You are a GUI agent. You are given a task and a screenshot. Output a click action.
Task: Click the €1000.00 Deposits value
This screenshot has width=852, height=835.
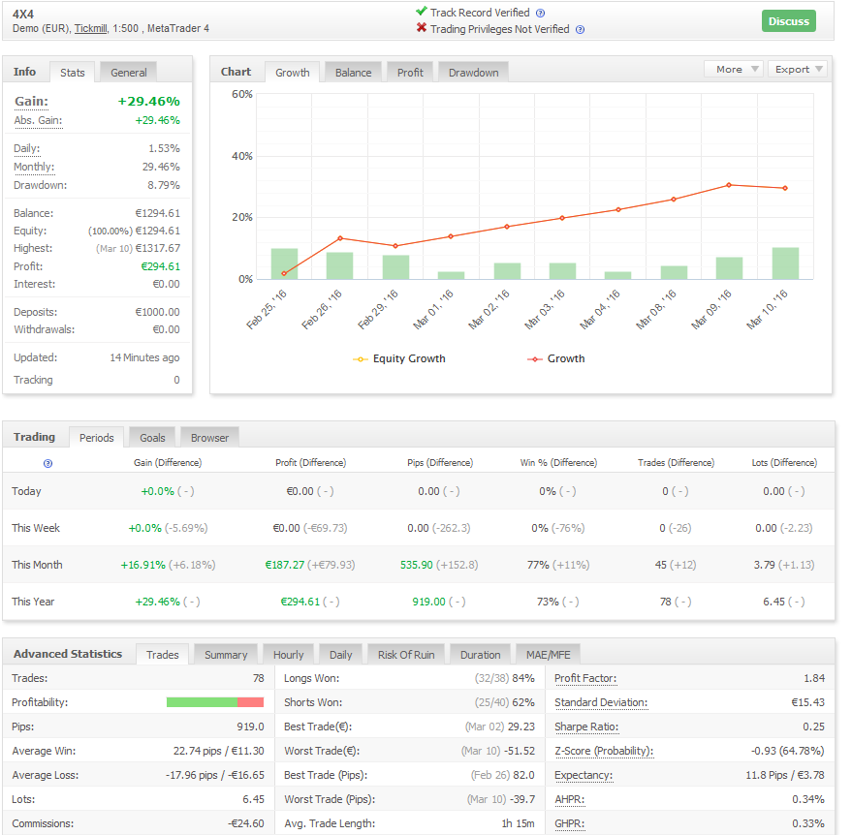coord(158,312)
